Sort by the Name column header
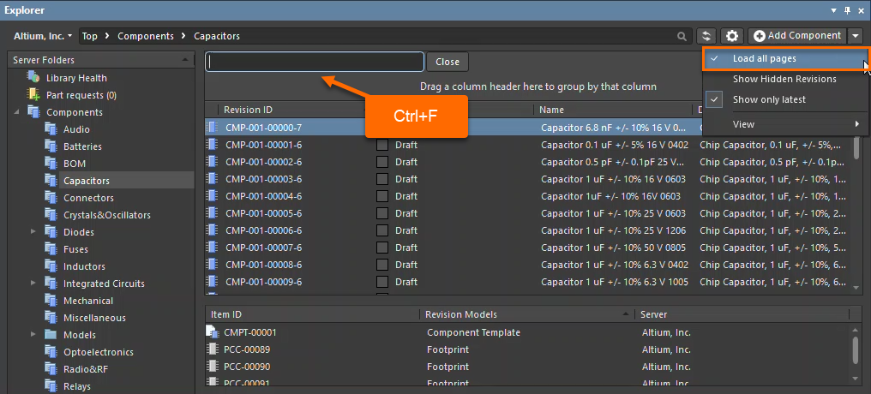This screenshot has height=394, width=871. [551, 110]
